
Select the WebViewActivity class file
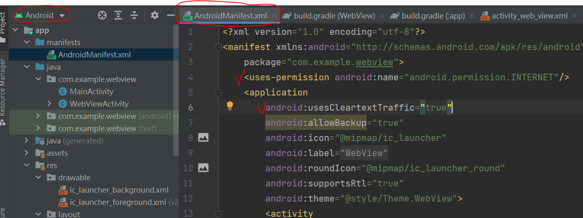pyautogui.click(x=99, y=104)
